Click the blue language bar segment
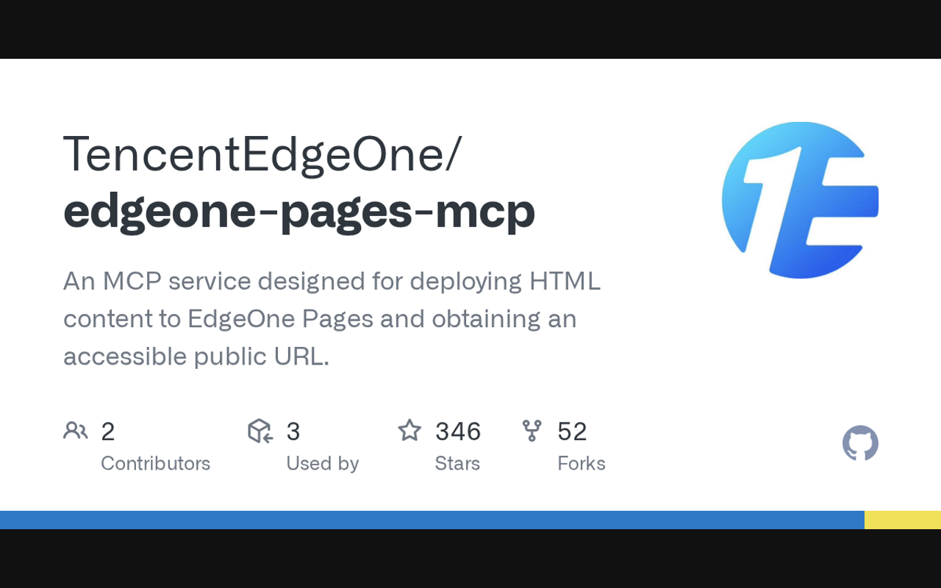Image resolution: width=941 pixels, height=588 pixels. tap(432, 520)
